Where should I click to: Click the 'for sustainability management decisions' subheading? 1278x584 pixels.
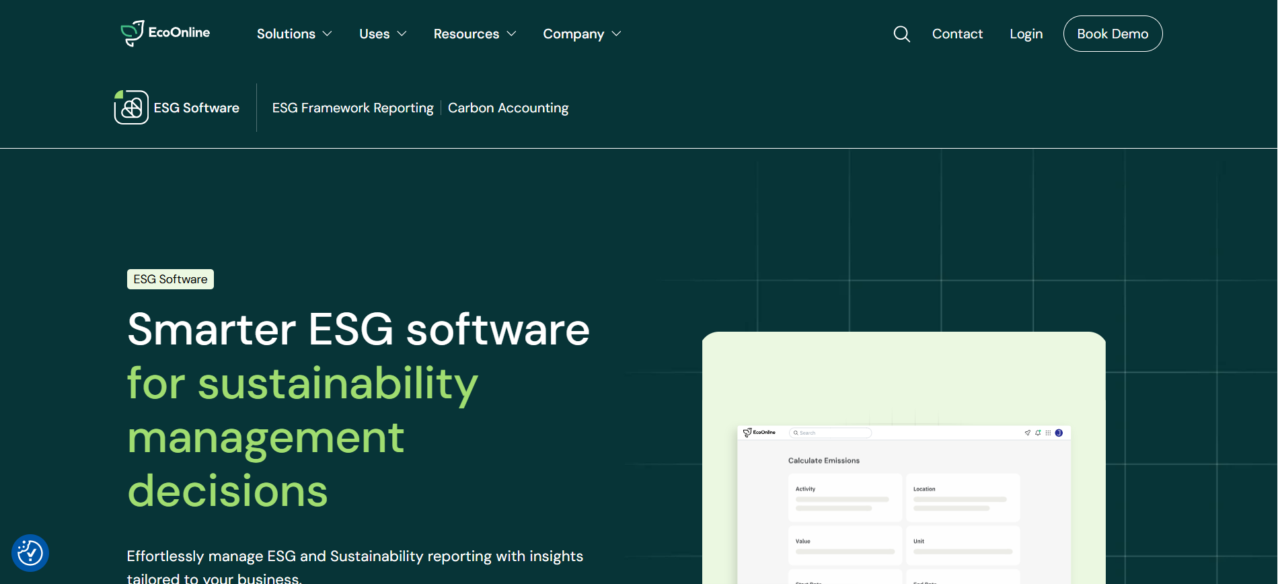[x=303, y=437]
